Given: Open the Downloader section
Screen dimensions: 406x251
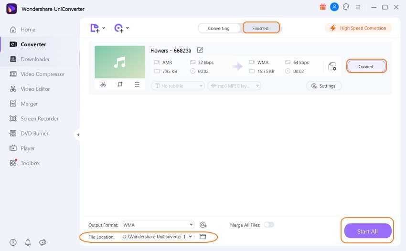Looking at the screenshot, I should tap(30, 59).
